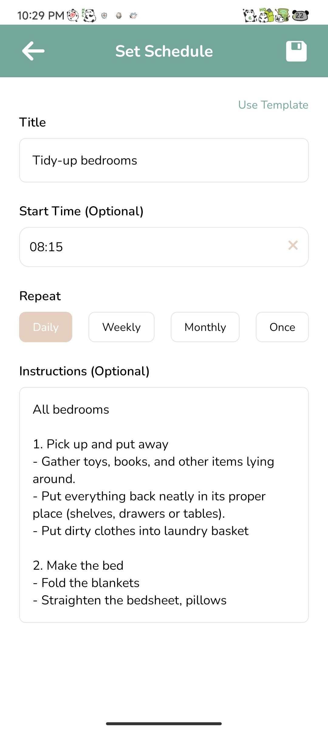Tap inside the Instructions text area

pos(164,505)
